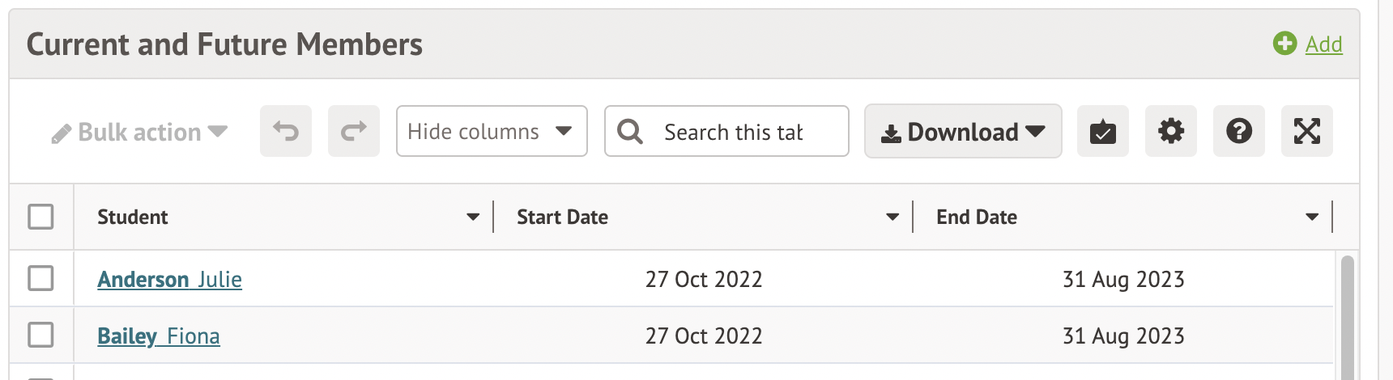This screenshot has width=1393, height=380.
Task: Tick the checkbox for Anderson Julie
Action: pyautogui.click(x=40, y=278)
